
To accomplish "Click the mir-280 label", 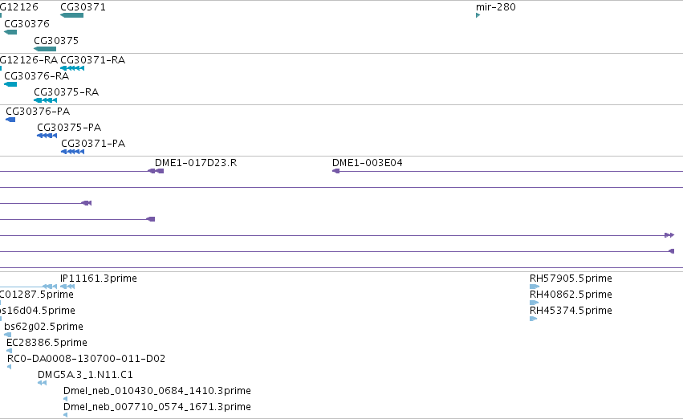I will tap(496, 7).
